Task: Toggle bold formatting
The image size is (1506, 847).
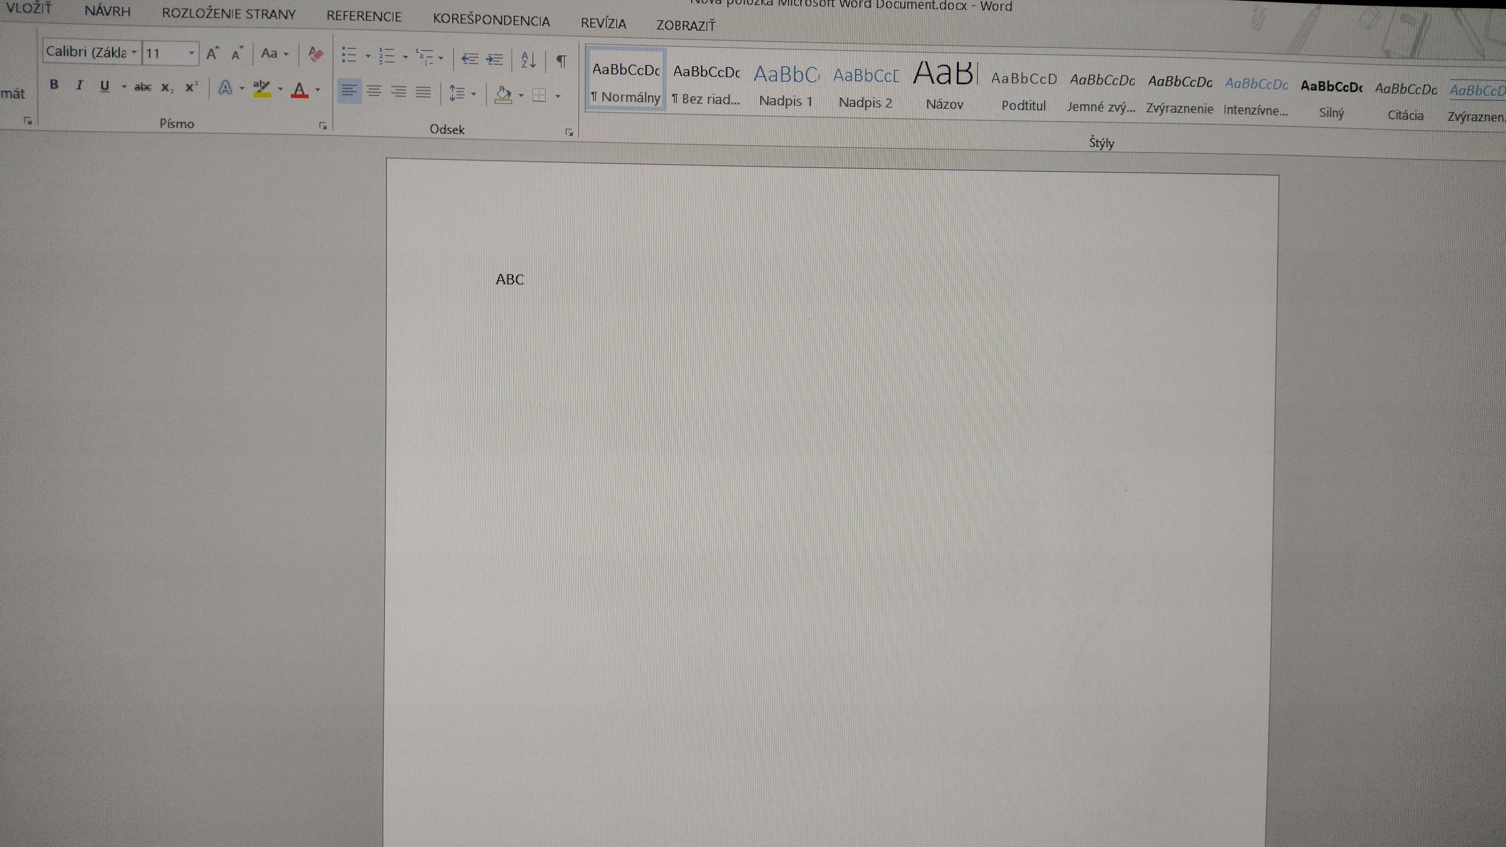Action: point(54,85)
